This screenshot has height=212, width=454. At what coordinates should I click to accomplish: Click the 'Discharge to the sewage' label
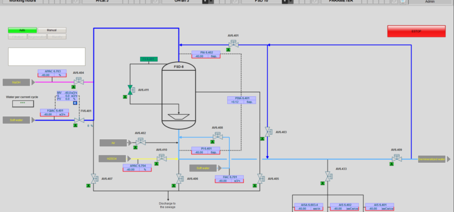click(x=168, y=205)
